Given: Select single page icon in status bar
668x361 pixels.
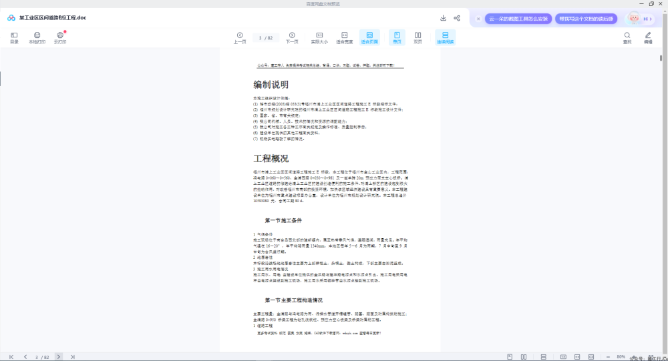Looking at the screenshot, I should pyautogui.click(x=510, y=357).
